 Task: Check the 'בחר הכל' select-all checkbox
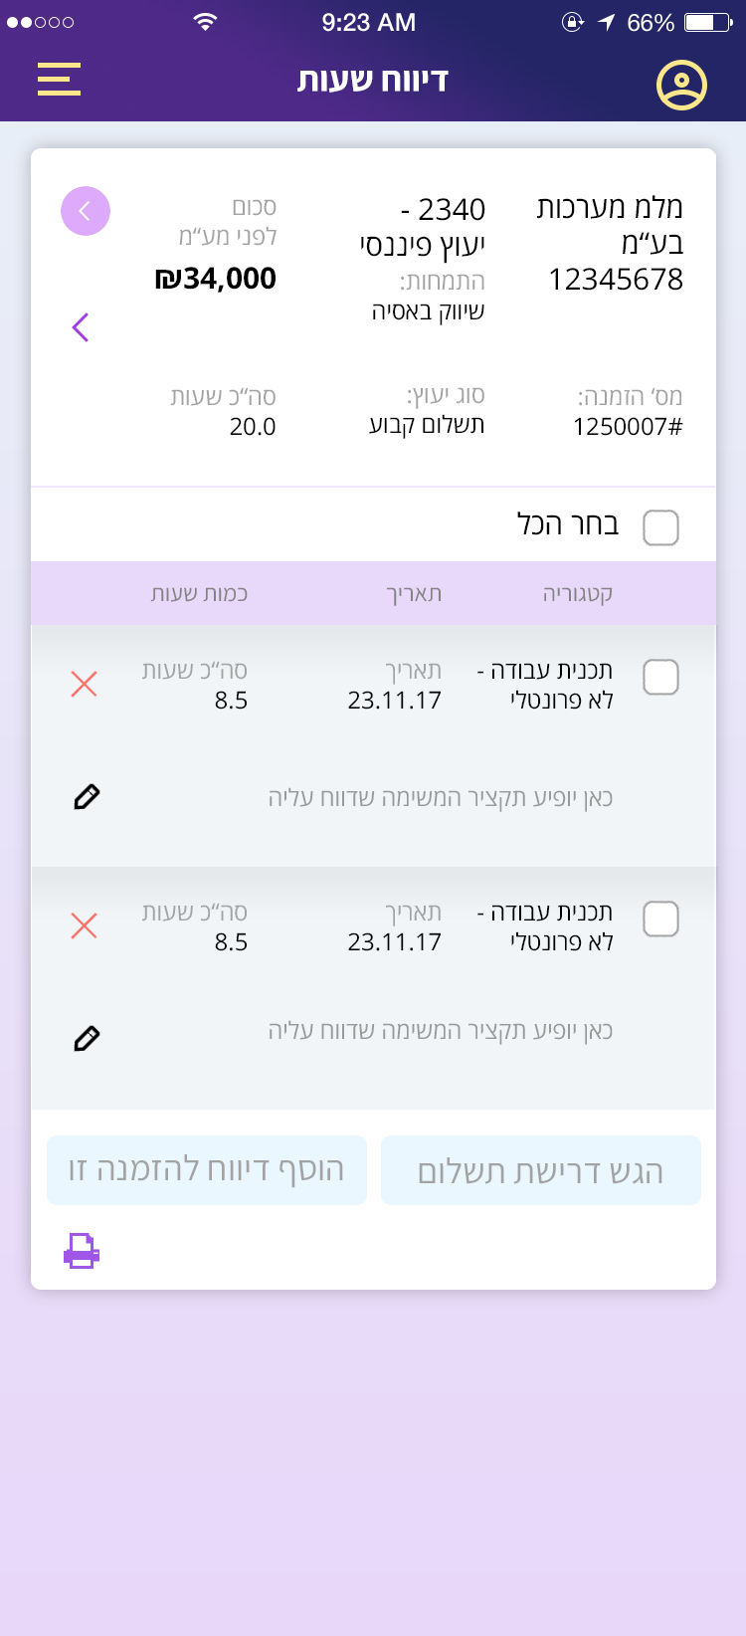coord(660,527)
